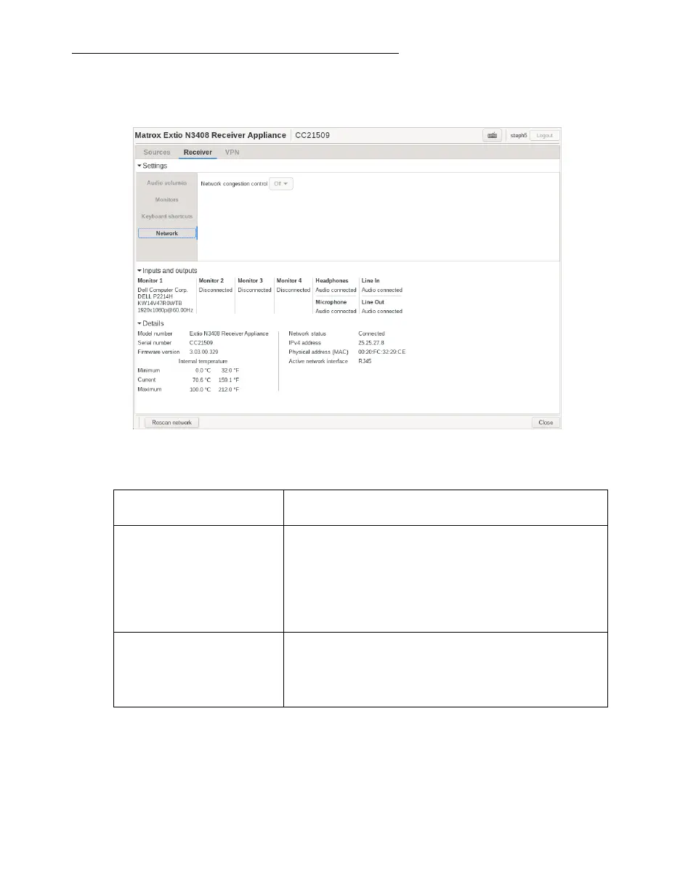Viewport: 680px width, 889px height.
Task: Click the Connected network status value
Action: point(371,333)
